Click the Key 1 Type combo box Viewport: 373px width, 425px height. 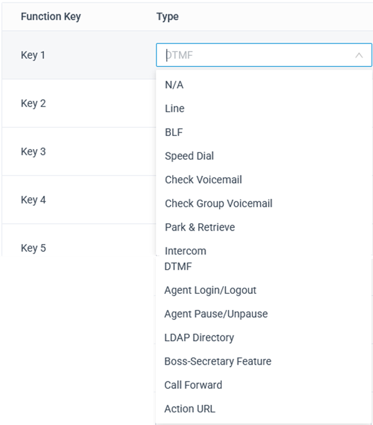tap(264, 55)
